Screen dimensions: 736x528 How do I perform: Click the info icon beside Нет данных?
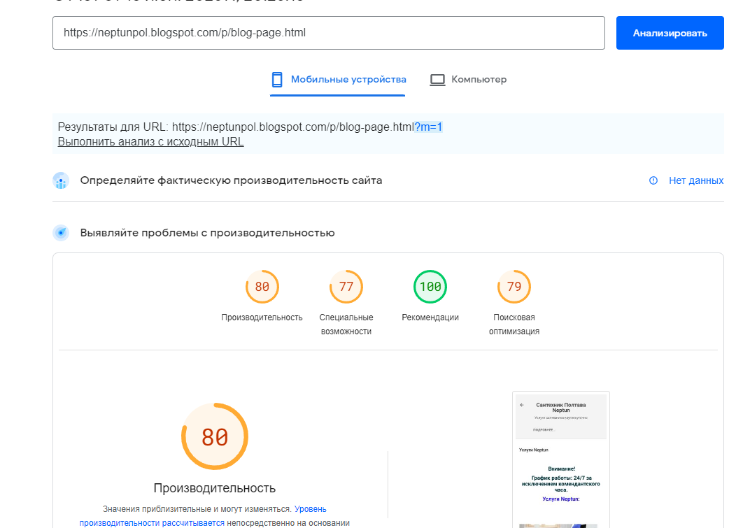tap(653, 180)
